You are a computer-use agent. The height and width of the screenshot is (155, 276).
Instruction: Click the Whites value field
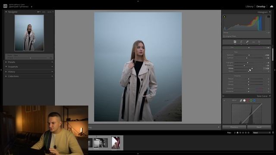[x=267, y=68]
